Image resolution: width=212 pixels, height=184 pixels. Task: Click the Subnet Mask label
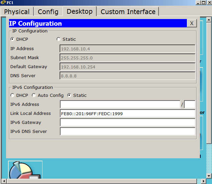click(25, 58)
